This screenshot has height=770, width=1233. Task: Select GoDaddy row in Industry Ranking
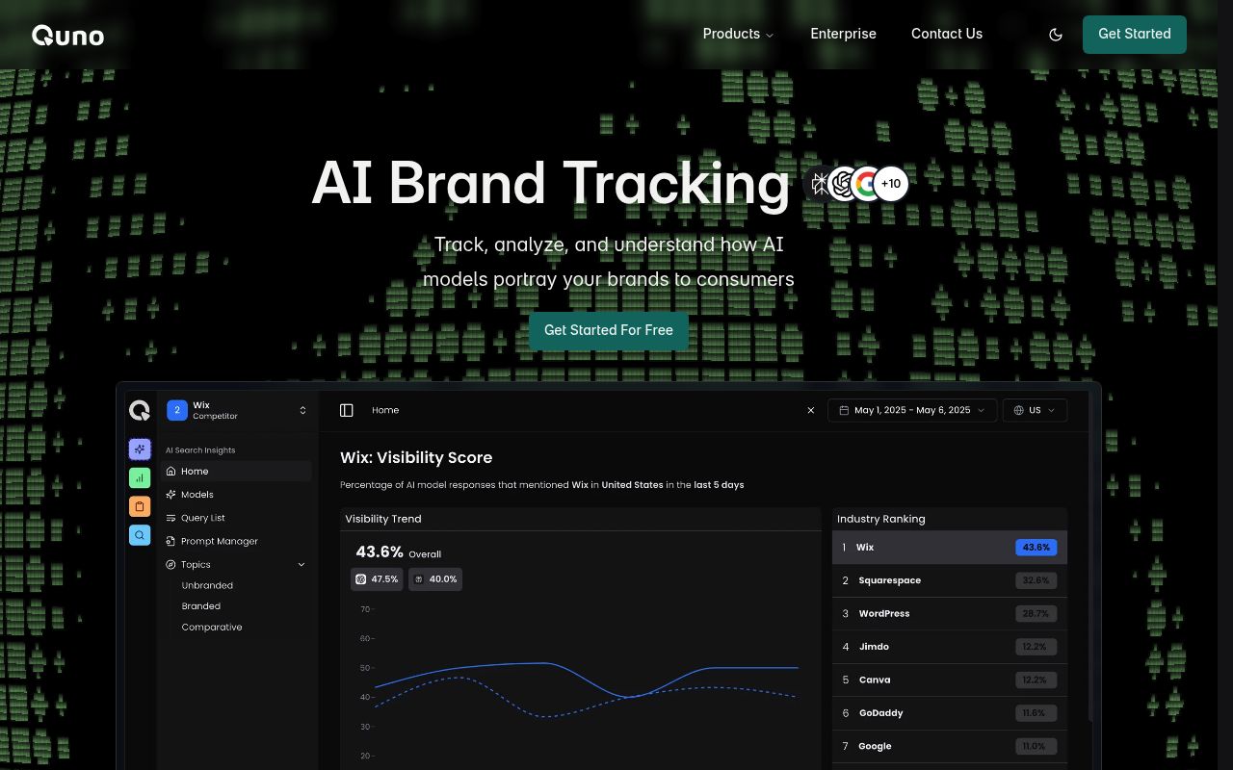[950, 713]
